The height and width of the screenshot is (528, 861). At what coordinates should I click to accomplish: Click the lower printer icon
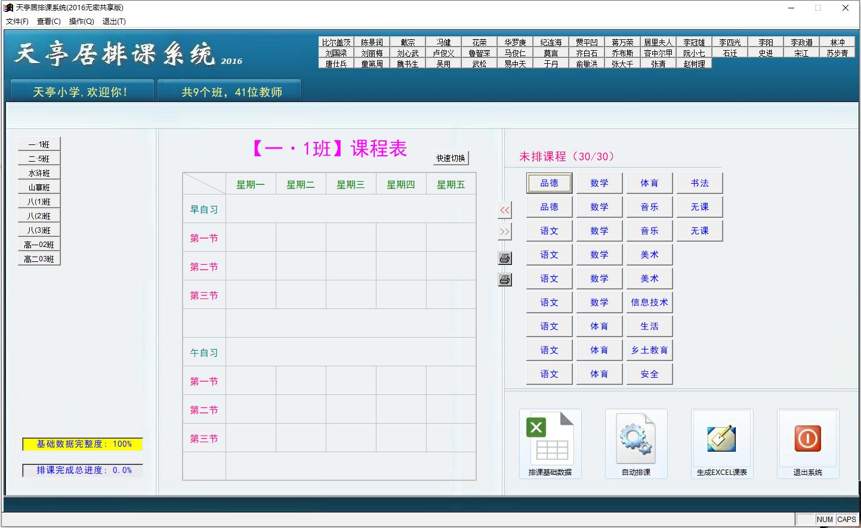(x=505, y=280)
